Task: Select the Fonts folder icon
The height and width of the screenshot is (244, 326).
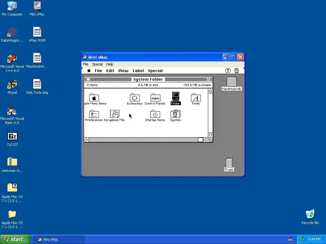Action: coord(196,98)
